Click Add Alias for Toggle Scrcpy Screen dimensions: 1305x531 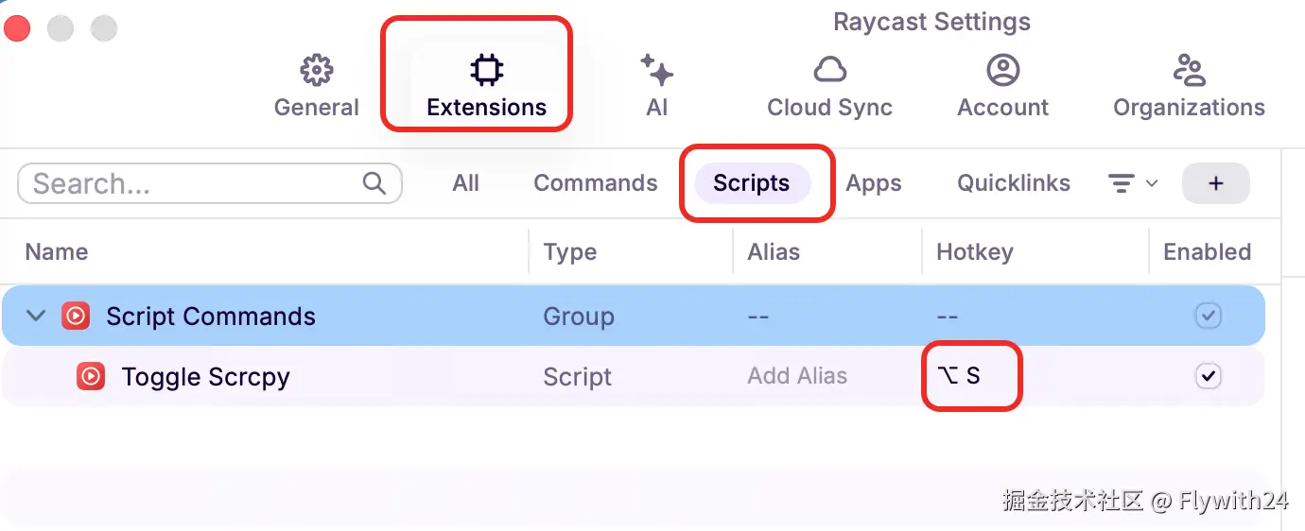pyautogui.click(x=797, y=376)
